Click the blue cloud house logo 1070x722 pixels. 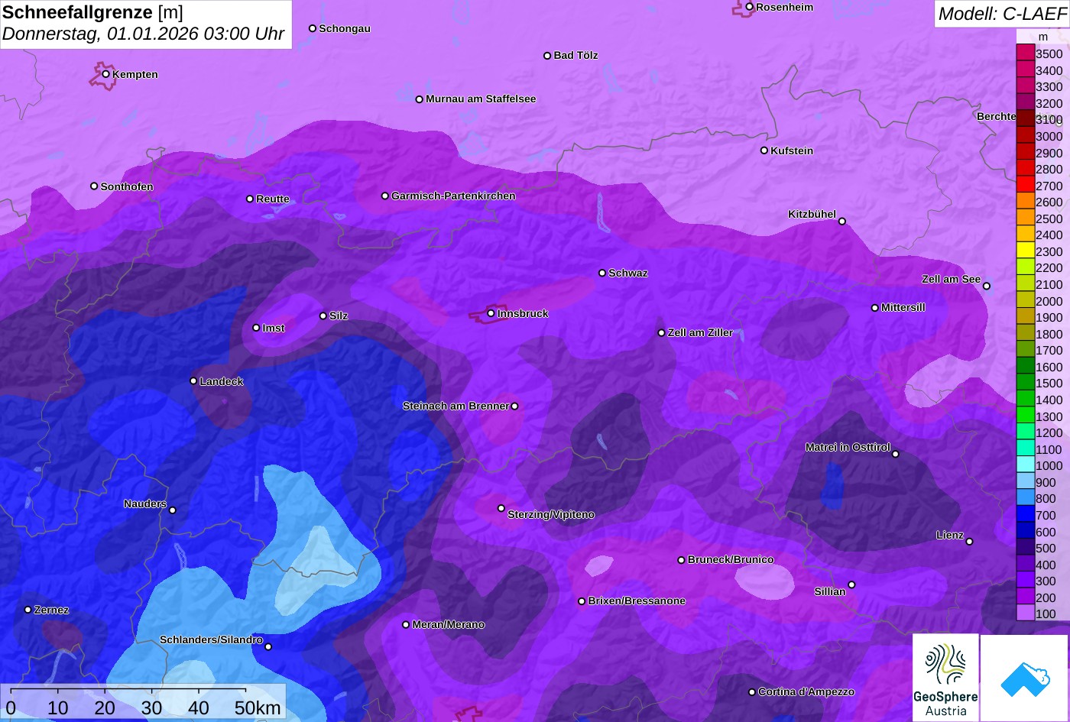coord(1024,678)
